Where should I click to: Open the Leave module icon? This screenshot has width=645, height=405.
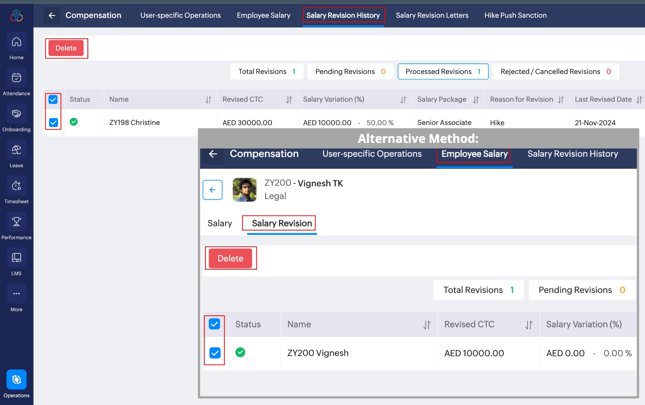pyautogui.click(x=17, y=150)
